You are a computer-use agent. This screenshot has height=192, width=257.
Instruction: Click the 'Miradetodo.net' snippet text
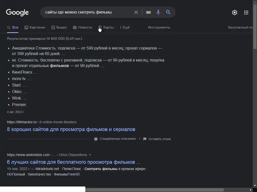[x=47, y=169]
